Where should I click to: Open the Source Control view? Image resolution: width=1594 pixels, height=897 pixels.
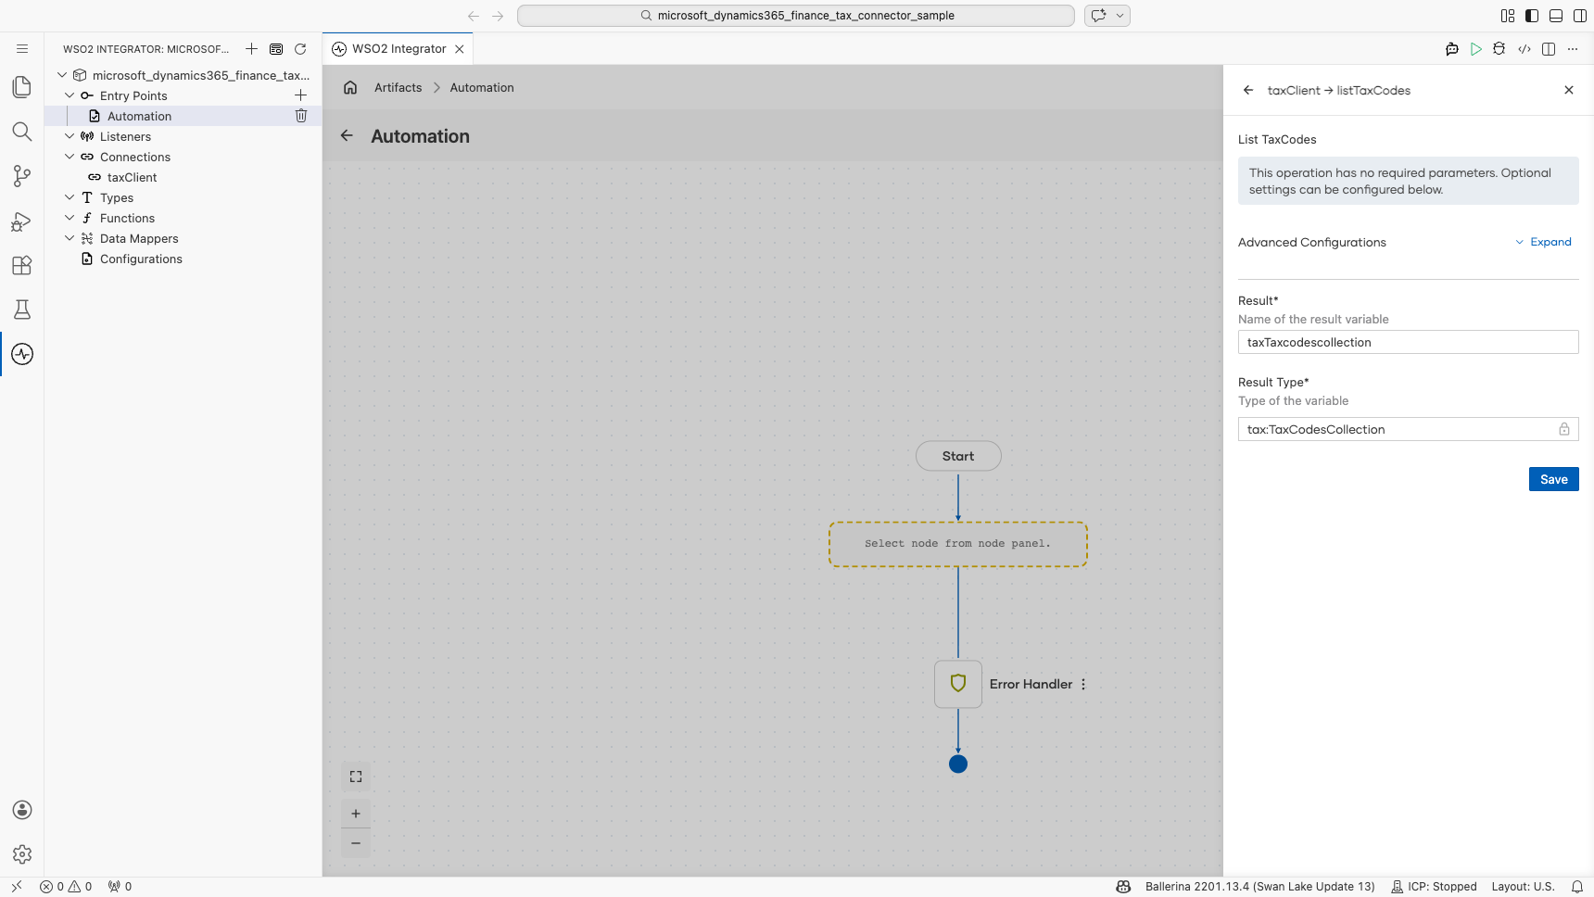tap(22, 176)
